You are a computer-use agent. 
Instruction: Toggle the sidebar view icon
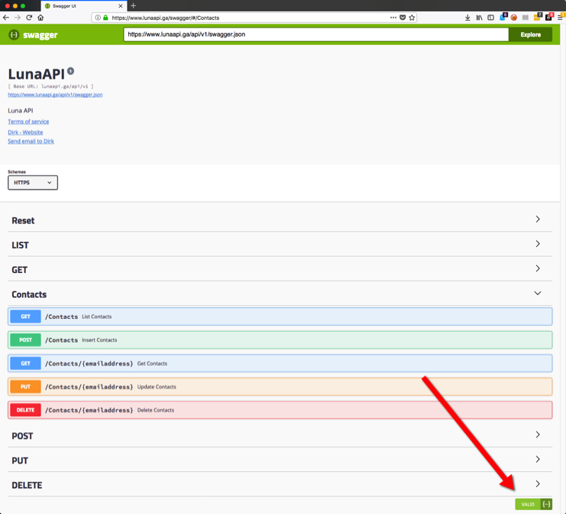pyautogui.click(x=490, y=18)
